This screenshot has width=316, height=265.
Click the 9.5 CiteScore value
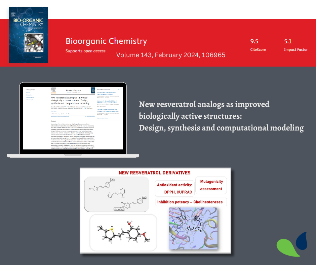[254, 41]
